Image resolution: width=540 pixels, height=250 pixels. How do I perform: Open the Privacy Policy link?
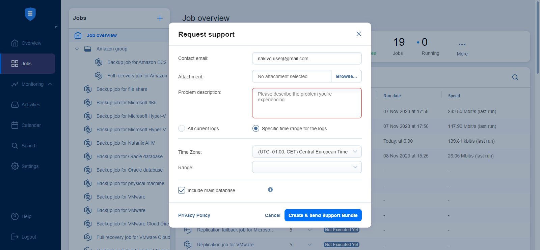point(194,215)
